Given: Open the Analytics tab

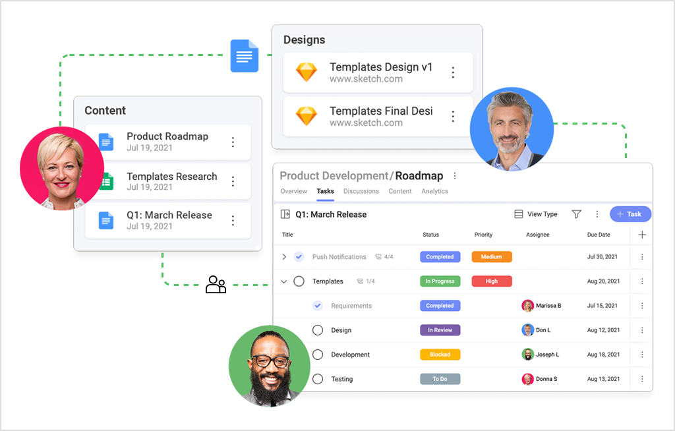Looking at the screenshot, I should [x=434, y=190].
